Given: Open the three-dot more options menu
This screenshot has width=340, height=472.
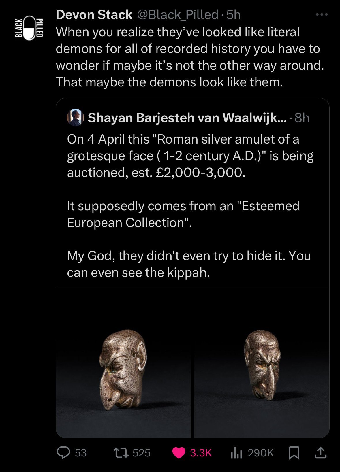Looking at the screenshot, I should click(x=322, y=14).
